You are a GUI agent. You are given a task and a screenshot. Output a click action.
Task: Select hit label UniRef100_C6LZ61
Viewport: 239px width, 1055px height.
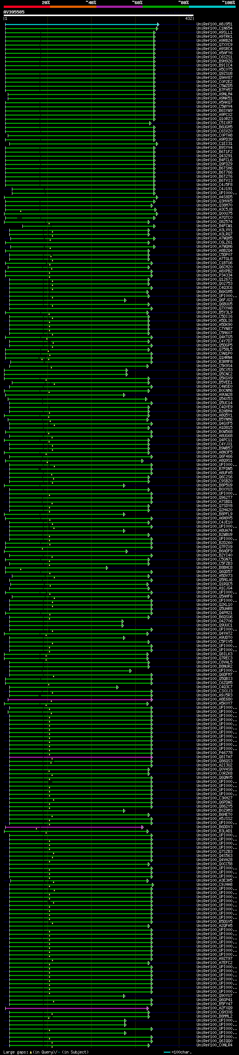(214, 242)
